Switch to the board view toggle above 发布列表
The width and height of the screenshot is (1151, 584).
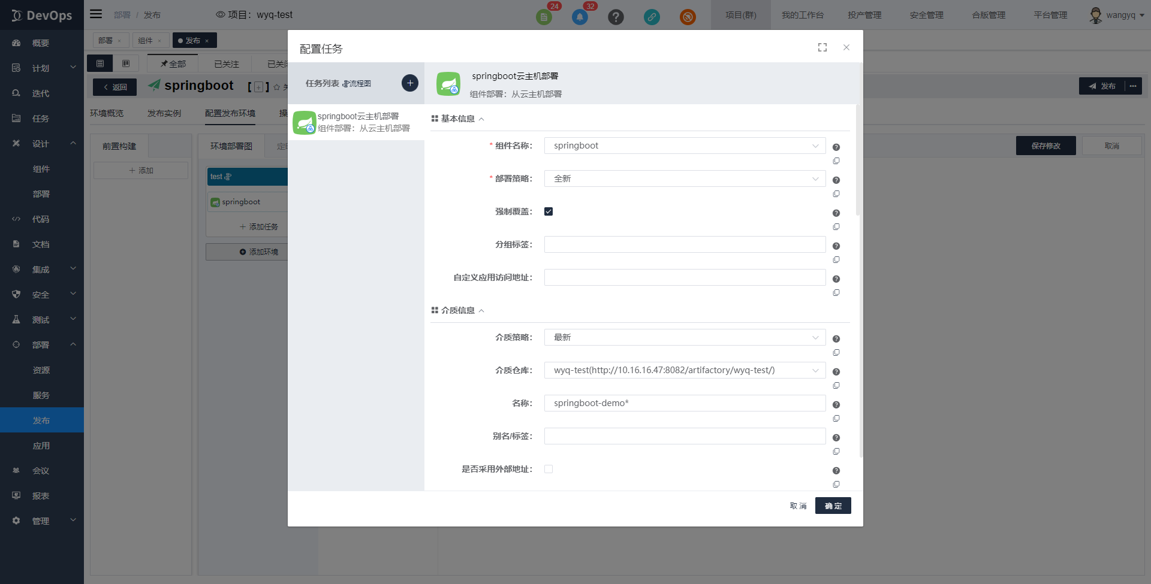[126, 63]
